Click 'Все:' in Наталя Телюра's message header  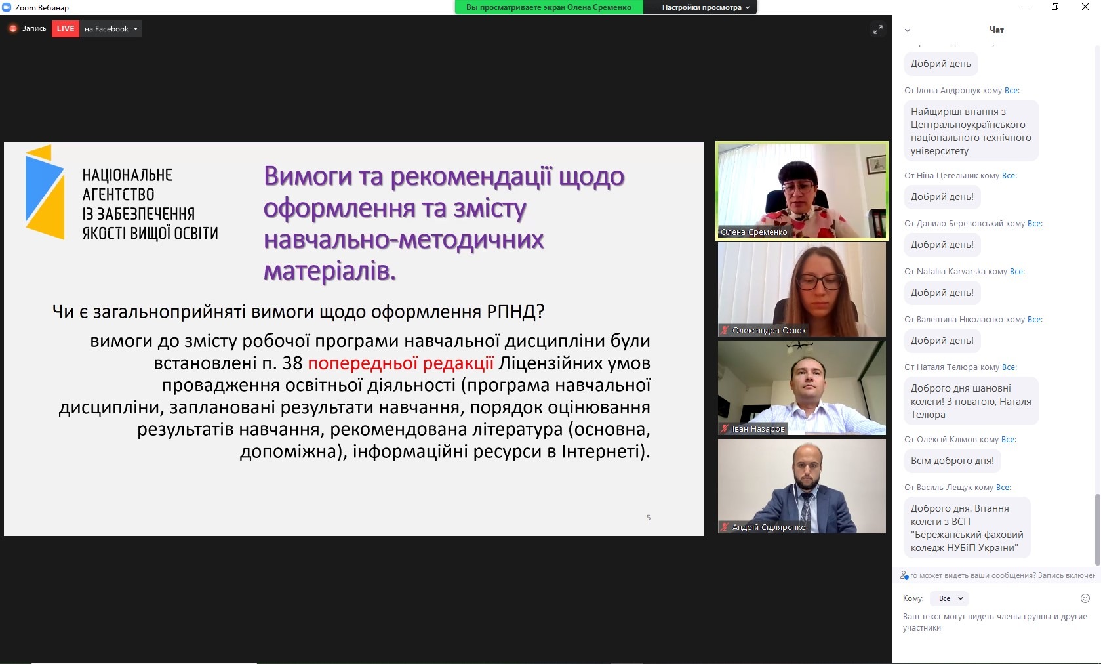[x=1009, y=367]
